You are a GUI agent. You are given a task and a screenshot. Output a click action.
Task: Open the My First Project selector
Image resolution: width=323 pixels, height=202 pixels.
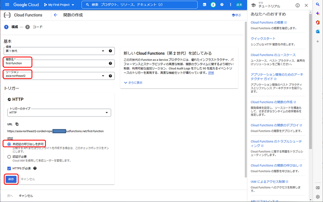point(59,5)
